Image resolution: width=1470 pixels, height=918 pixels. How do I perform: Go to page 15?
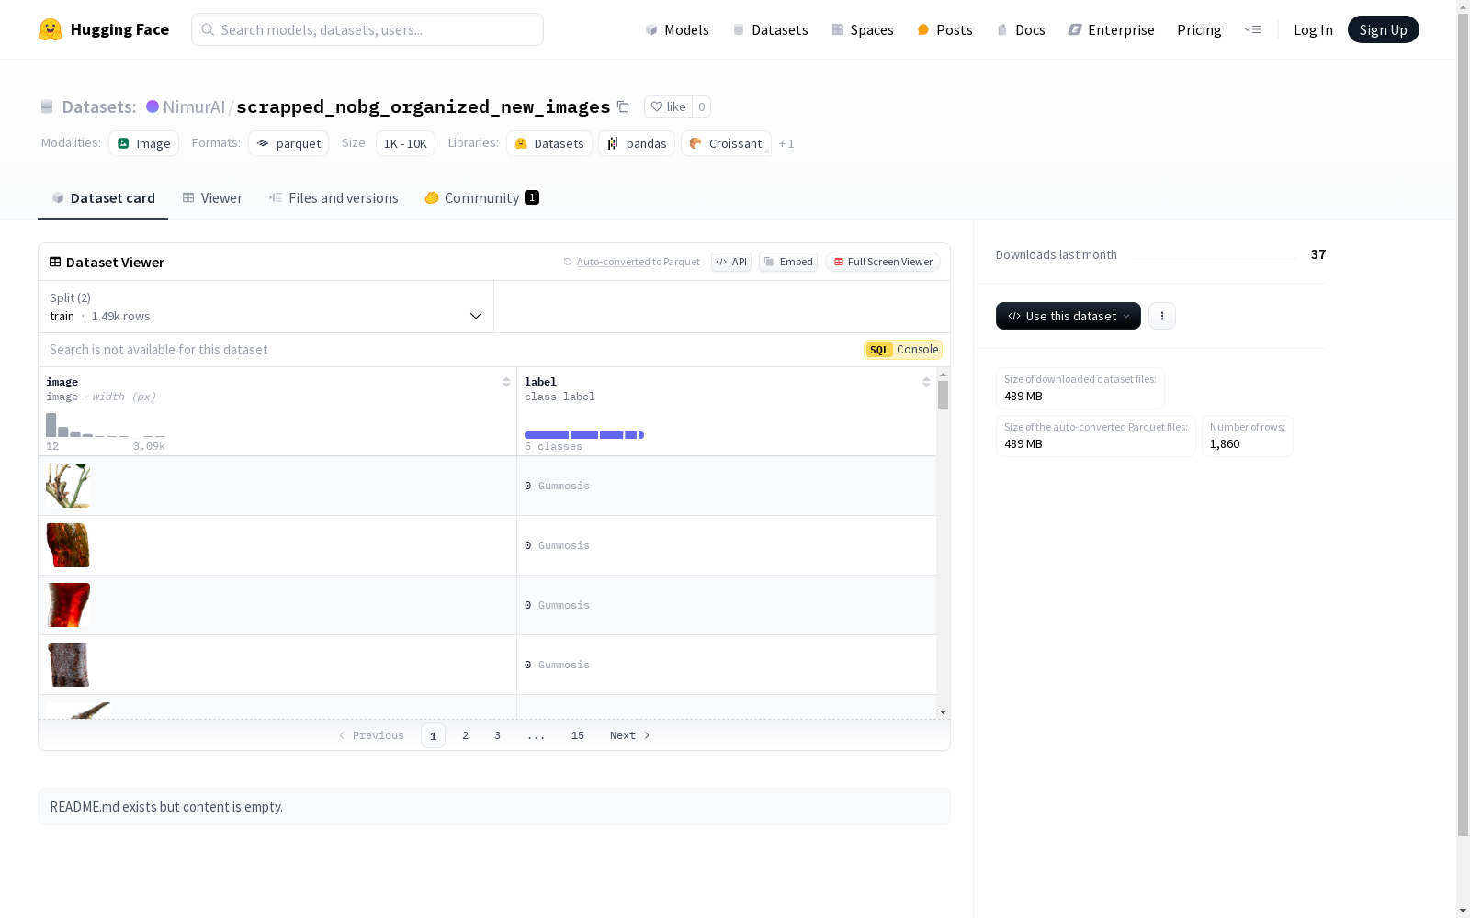click(x=578, y=735)
